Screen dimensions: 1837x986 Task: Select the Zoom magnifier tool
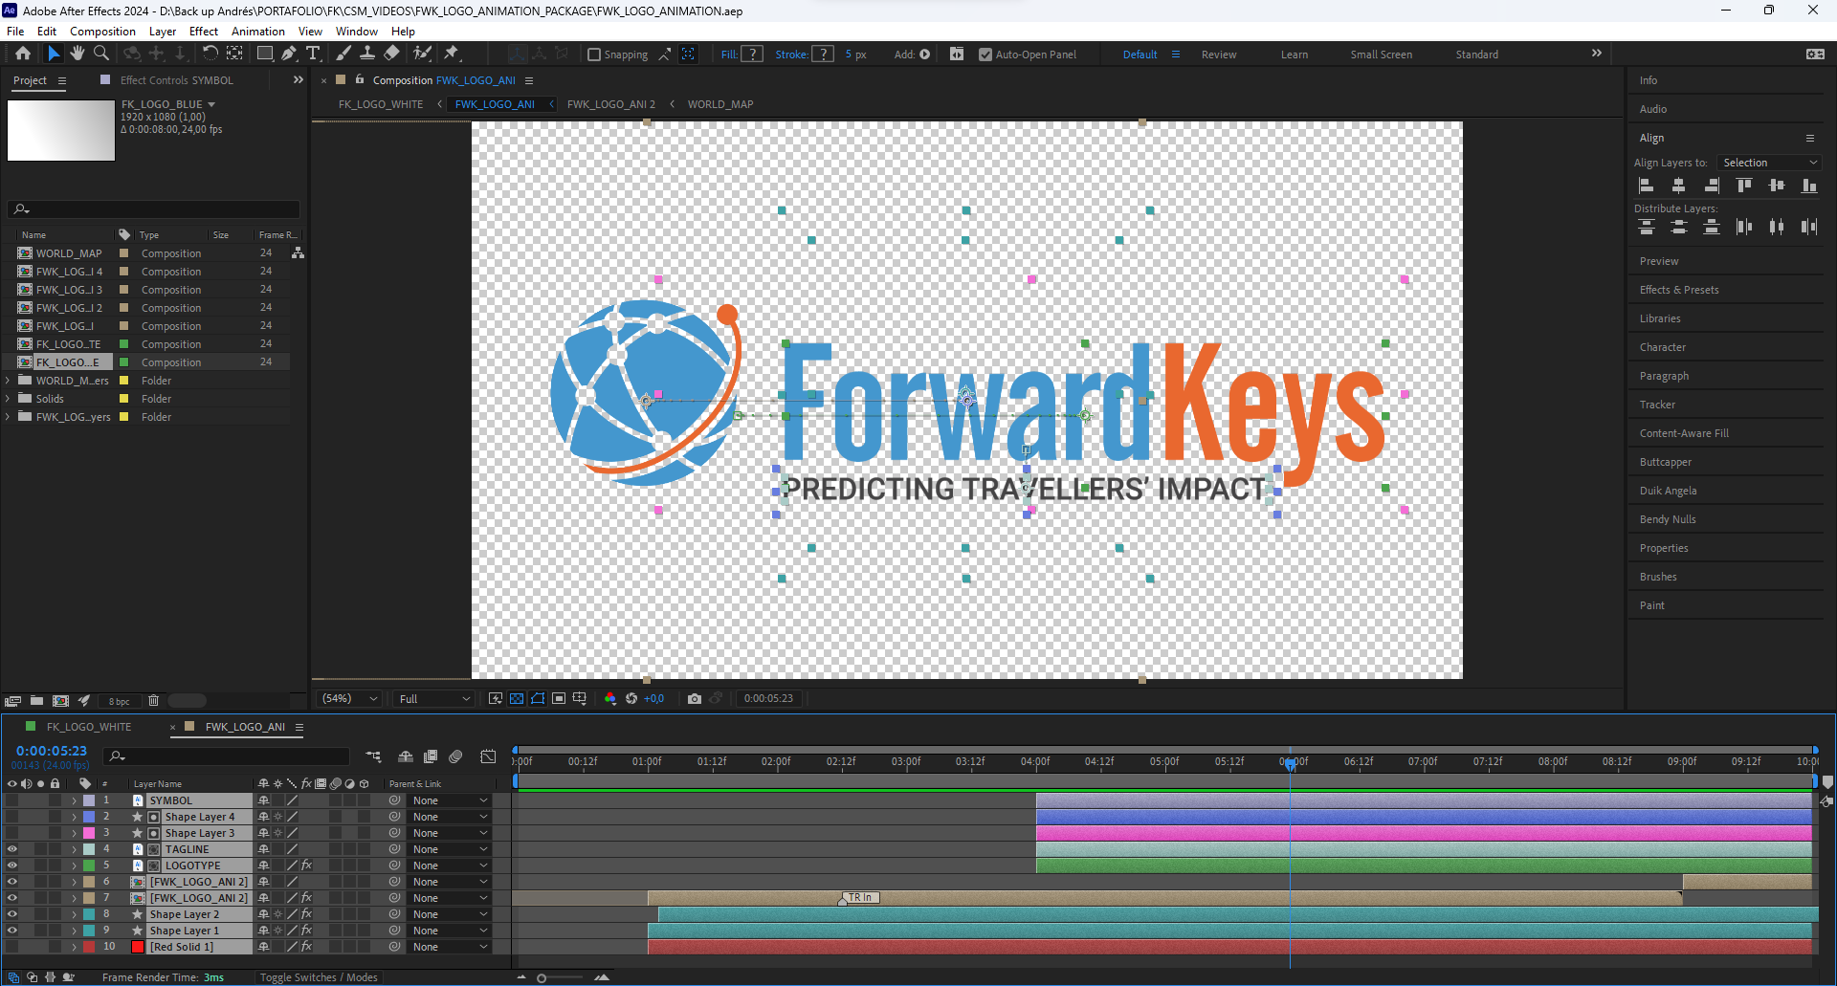click(100, 54)
